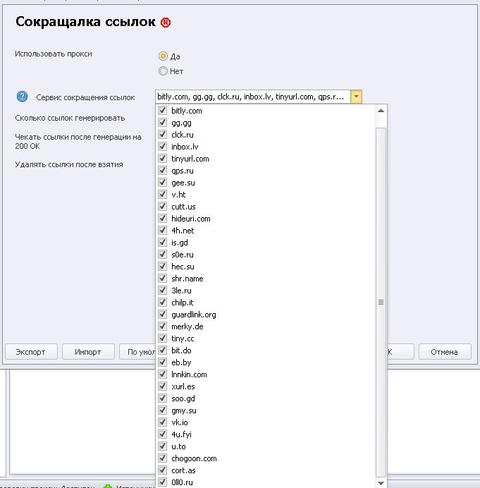Toggle the chogoon.com checkbox

pos(162,458)
